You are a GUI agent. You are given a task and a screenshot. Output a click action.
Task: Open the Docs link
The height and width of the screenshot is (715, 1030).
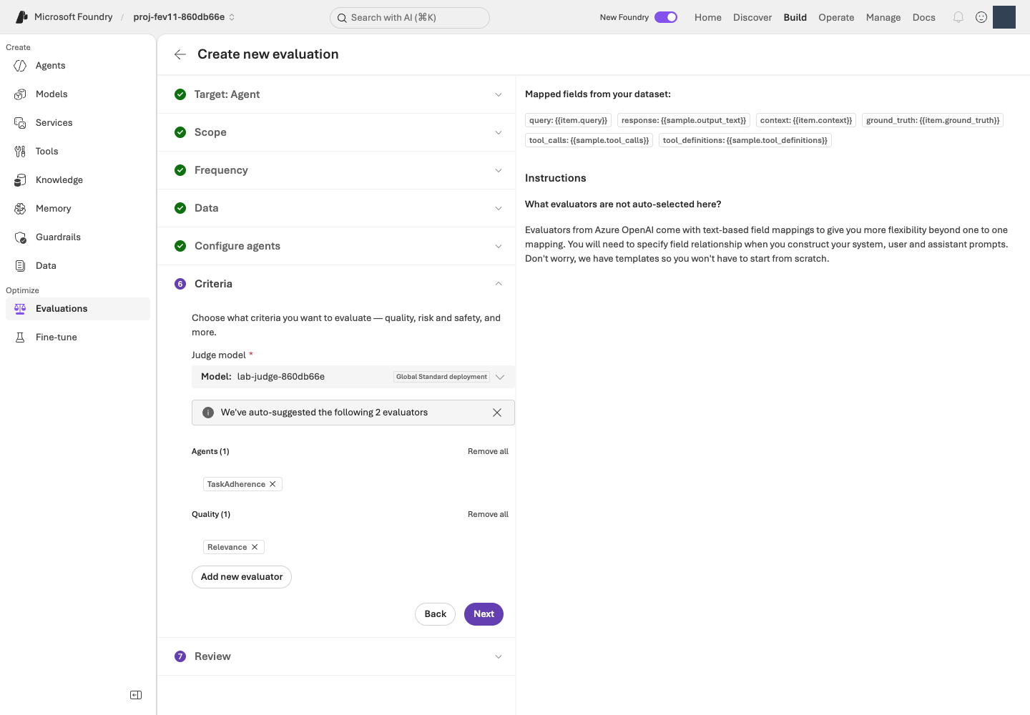[x=924, y=17]
